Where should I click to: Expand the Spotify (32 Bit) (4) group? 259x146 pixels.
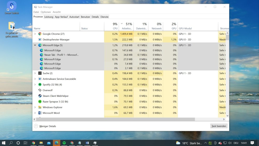35,85
